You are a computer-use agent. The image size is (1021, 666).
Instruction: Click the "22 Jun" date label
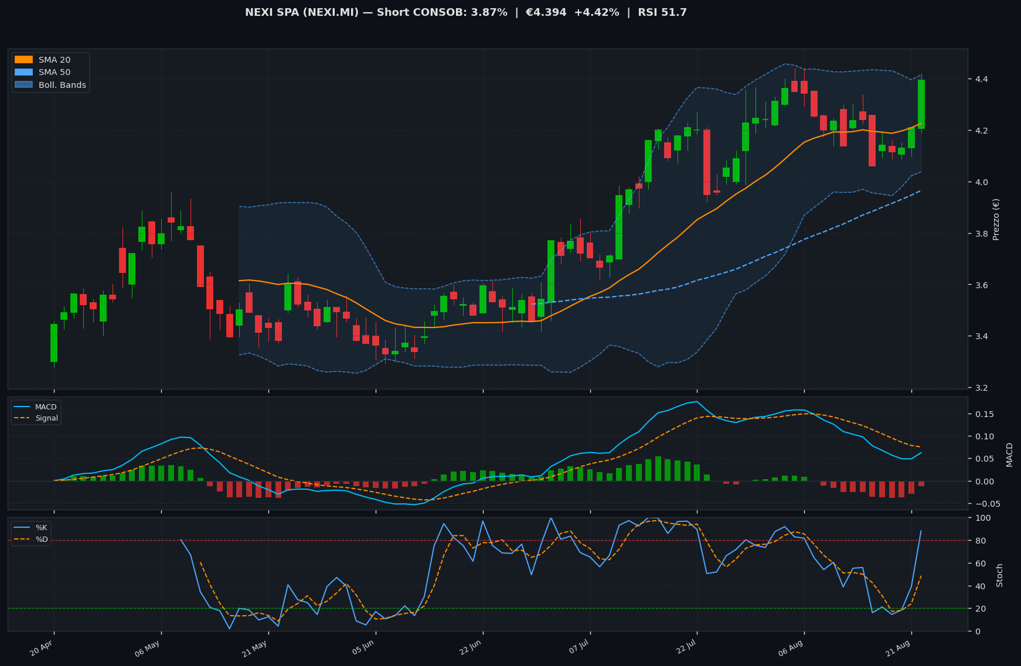coord(470,647)
